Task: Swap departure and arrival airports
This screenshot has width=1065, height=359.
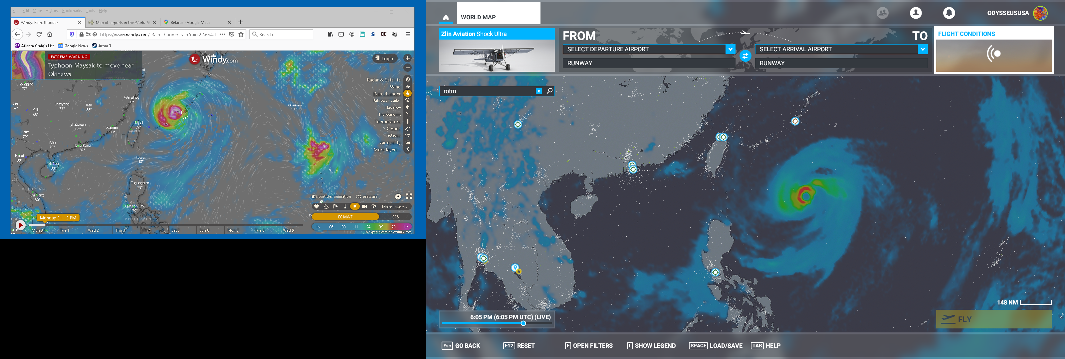Action: (745, 56)
